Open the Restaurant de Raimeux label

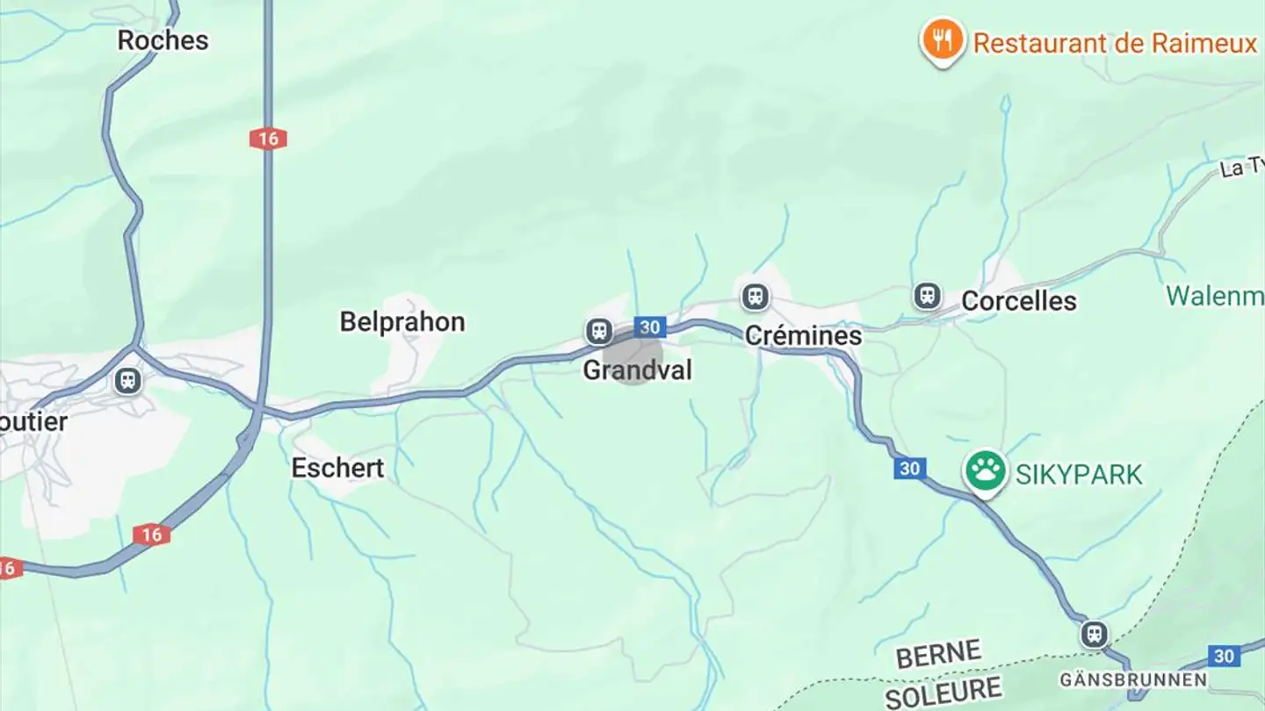point(1116,43)
